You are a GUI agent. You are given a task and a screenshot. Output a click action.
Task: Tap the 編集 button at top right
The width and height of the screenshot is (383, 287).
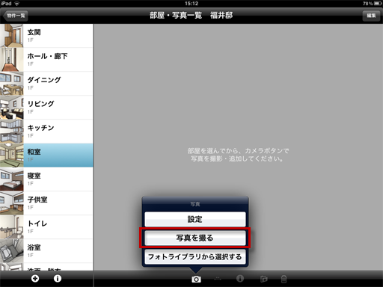coord(371,16)
